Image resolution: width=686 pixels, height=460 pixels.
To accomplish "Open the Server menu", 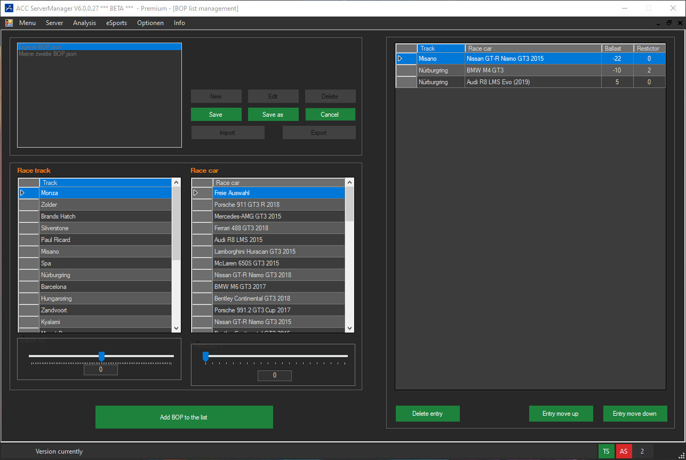I will coord(54,23).
